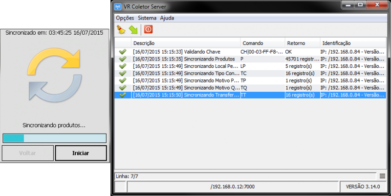391x196 pixels.
Task: Click the VERSÃO 3.14.0 status label
Action: (x=363, y=187)
